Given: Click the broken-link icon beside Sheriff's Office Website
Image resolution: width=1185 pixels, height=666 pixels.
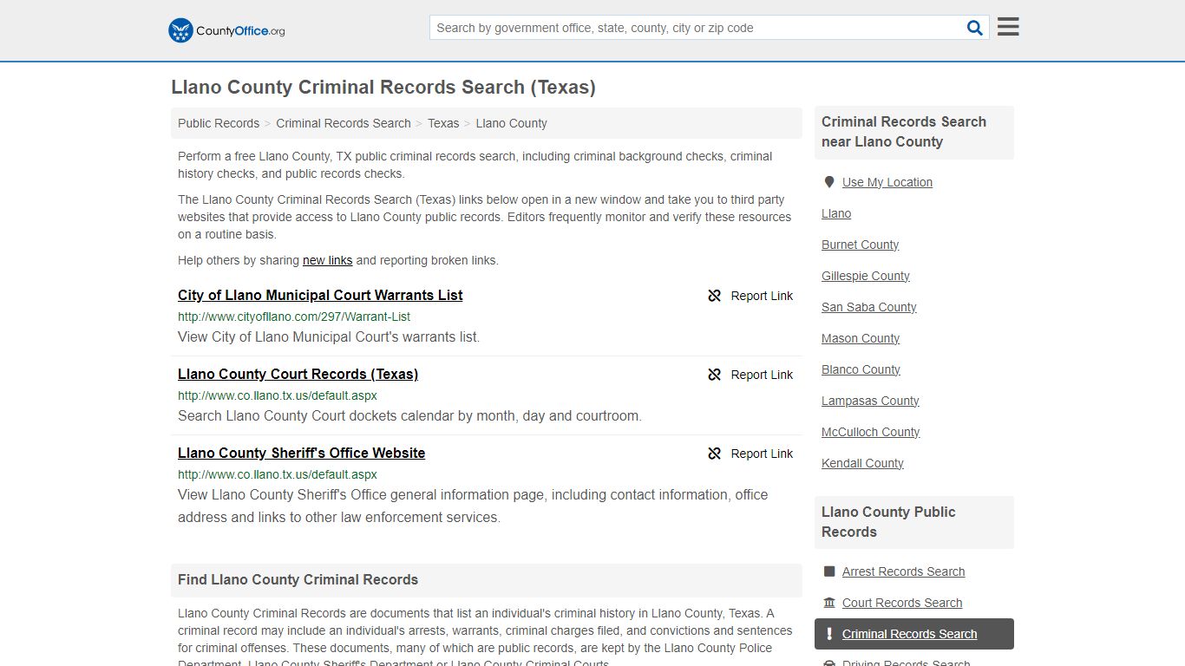Looking at the screenshot, I should point(715,454).
